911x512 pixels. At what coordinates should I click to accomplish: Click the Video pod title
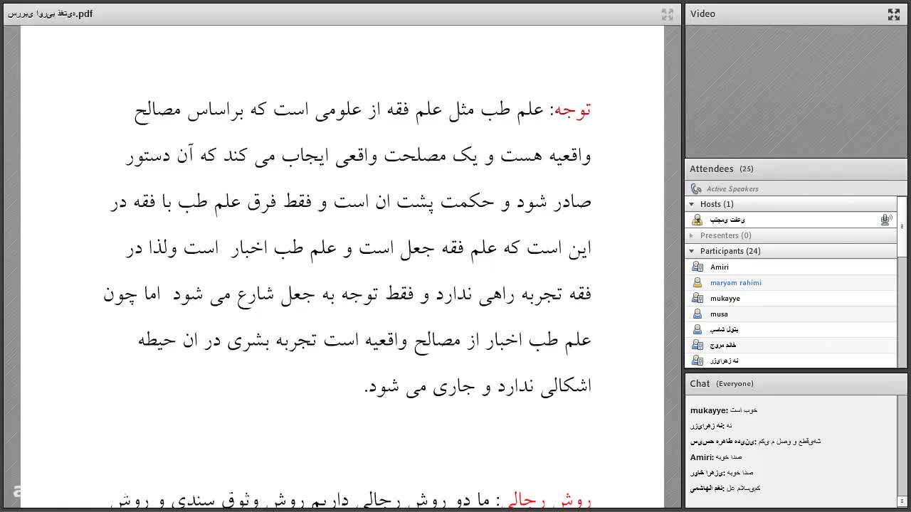[x=702, y=14]
